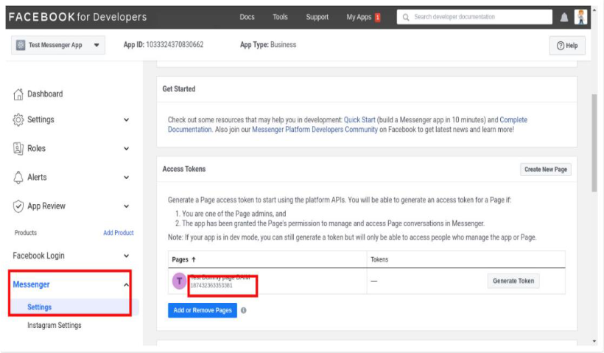This screenshot has width=604, height=353.
Task: Click the page ID 187432363353381
Action: [211, 285]
